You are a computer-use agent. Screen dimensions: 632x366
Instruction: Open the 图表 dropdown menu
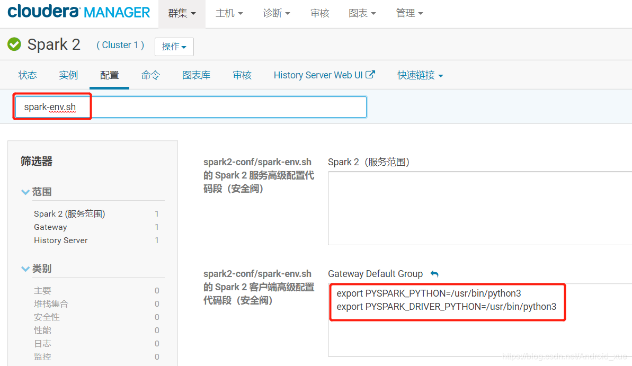tap(362, 13)
